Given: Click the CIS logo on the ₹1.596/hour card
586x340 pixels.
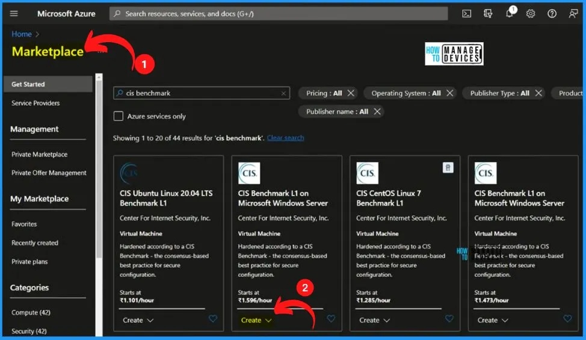Looking at the screenshot, I should click(249, 173).
